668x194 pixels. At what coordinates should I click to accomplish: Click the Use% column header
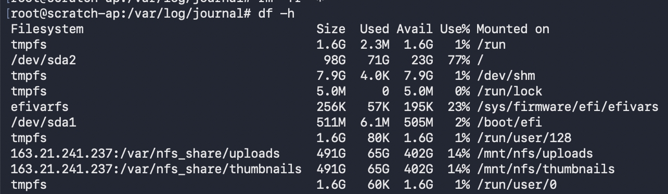coord(455,29)
